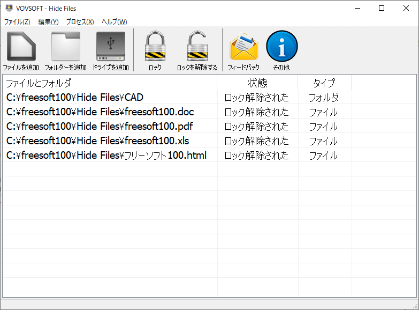The image size is (419, 310).
Task: Click ファイル type cell of freesoft100.pdf row
Action: pyautogui.click(x=323, y=127)
